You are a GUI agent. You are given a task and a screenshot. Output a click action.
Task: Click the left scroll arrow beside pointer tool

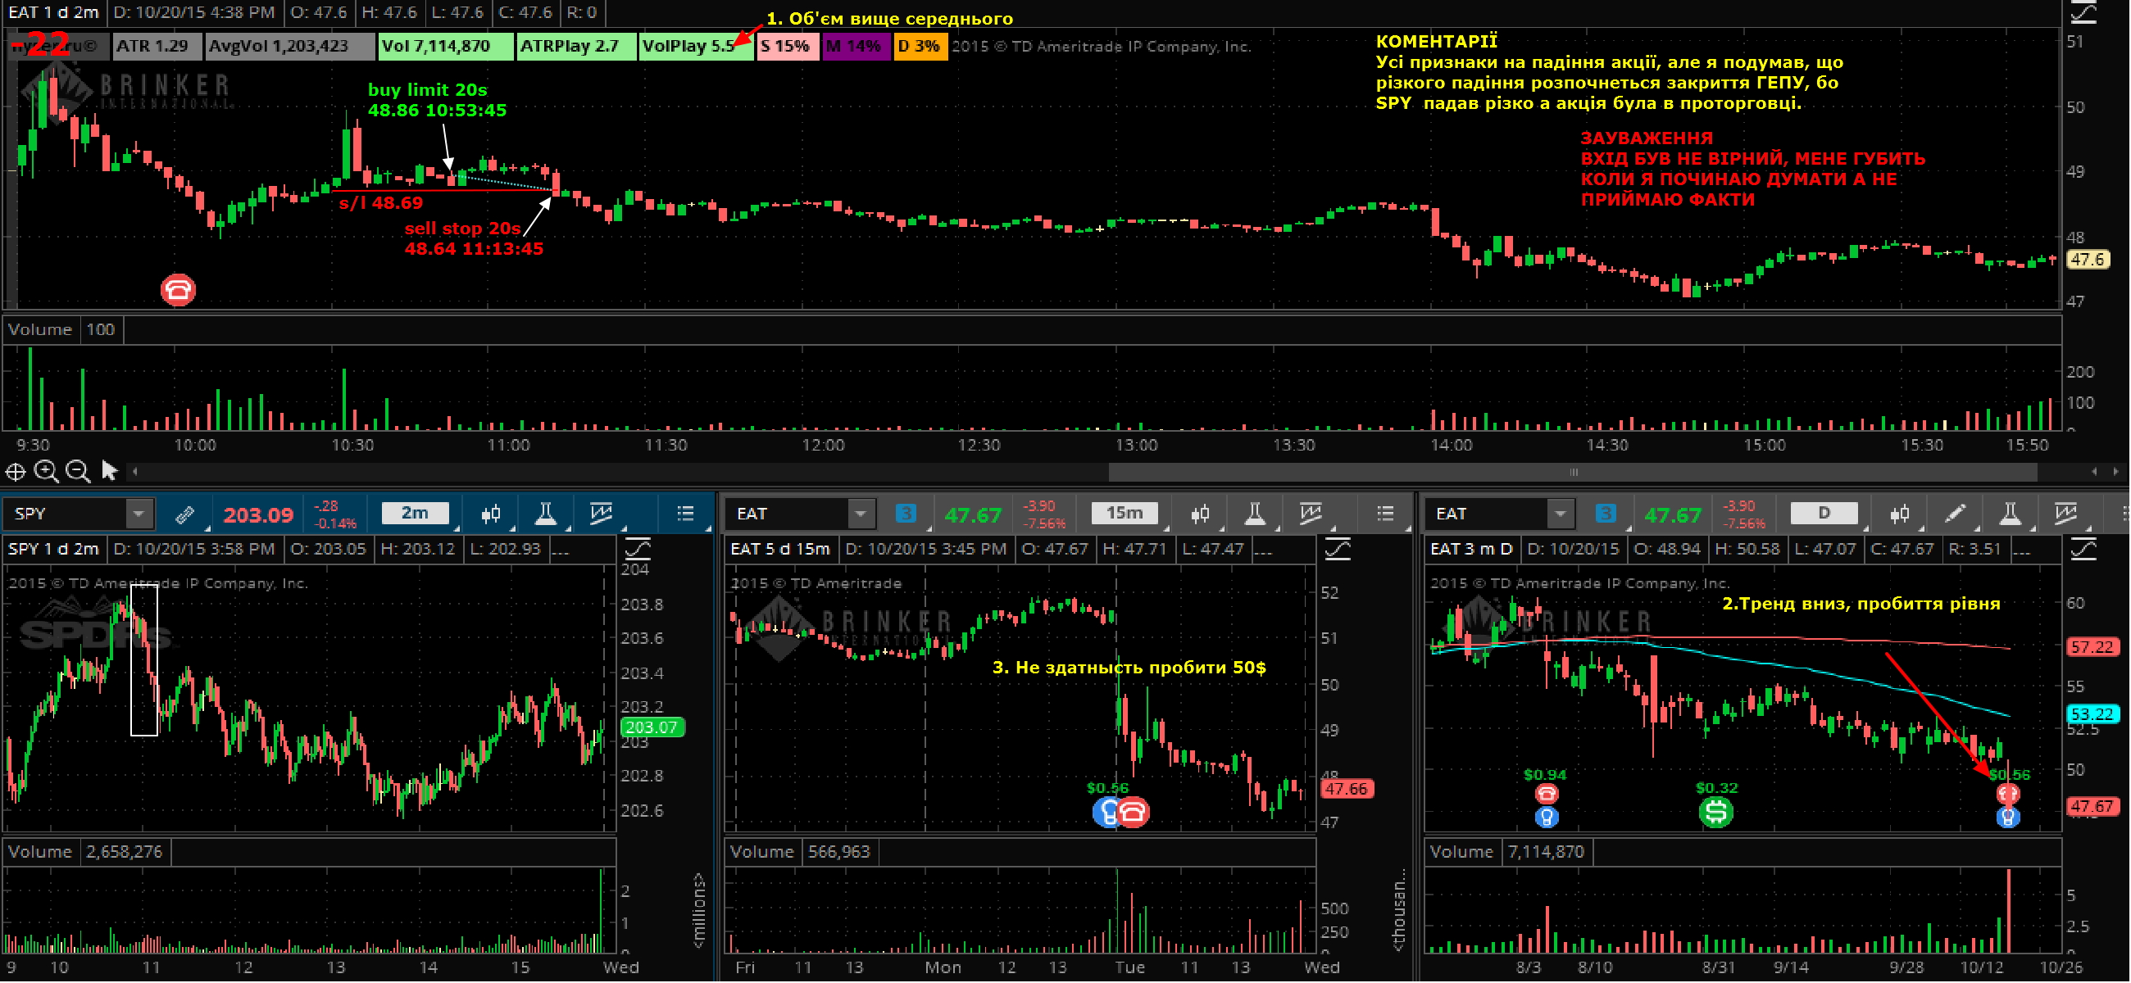135,472
